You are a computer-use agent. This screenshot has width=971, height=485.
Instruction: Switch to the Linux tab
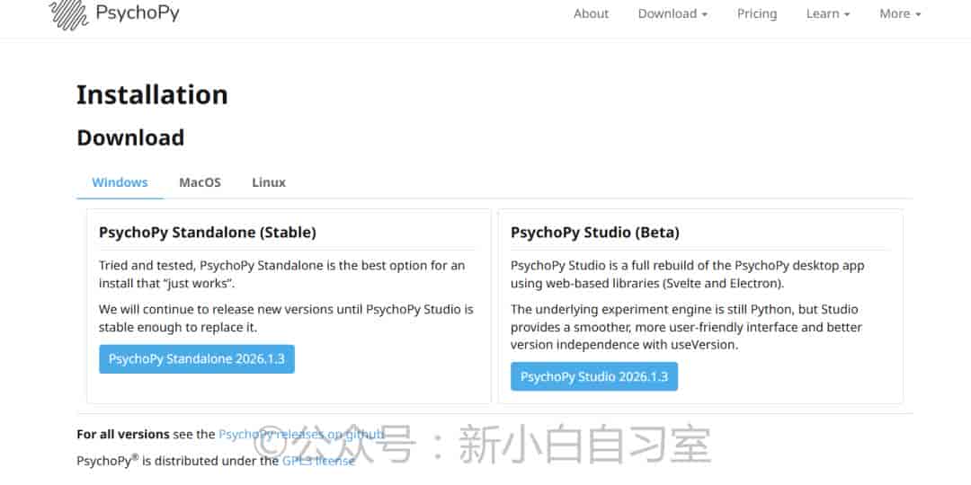(269, 182)
